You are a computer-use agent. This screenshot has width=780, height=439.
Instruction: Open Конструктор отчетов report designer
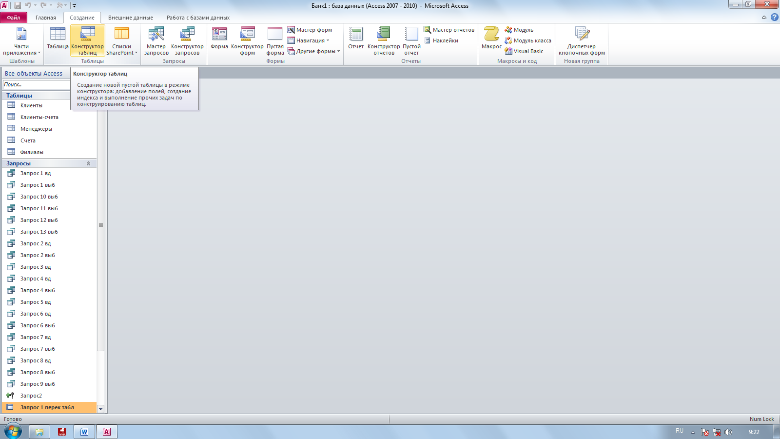click(384, 41)
